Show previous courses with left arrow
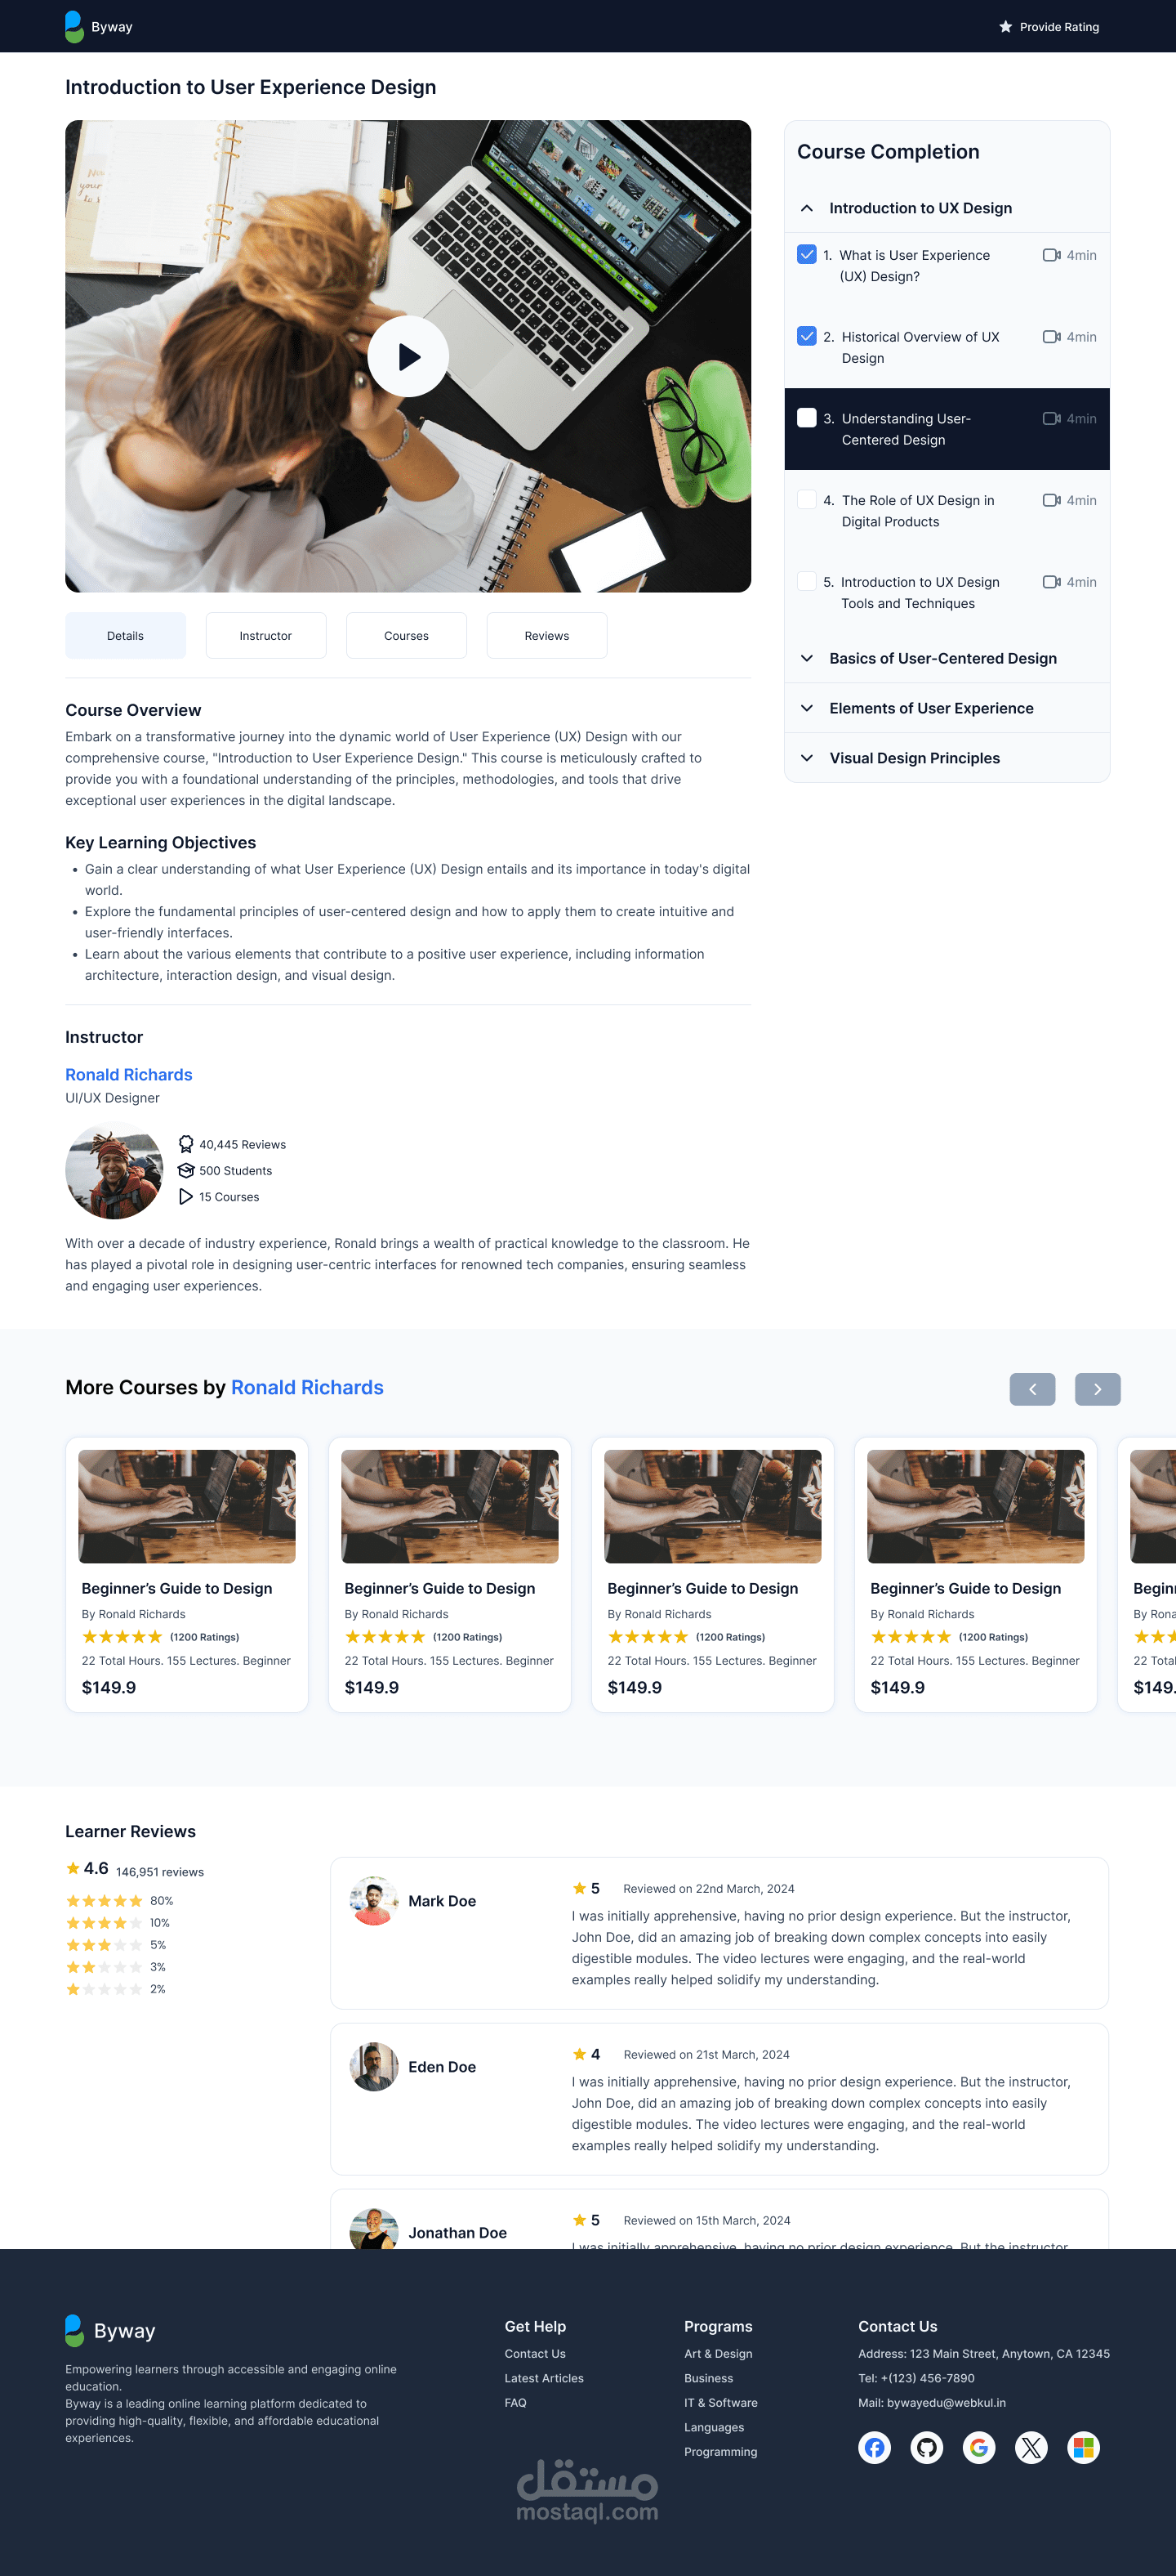Image resolution: width=1176 pixels, height=2576 pixels. tap(1032, 1389)
